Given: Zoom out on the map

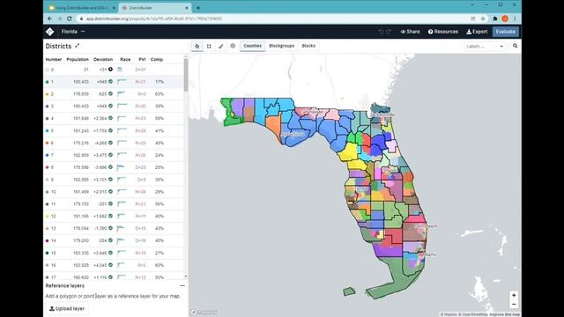Looking at the screenshot, I should coord(514,304).
